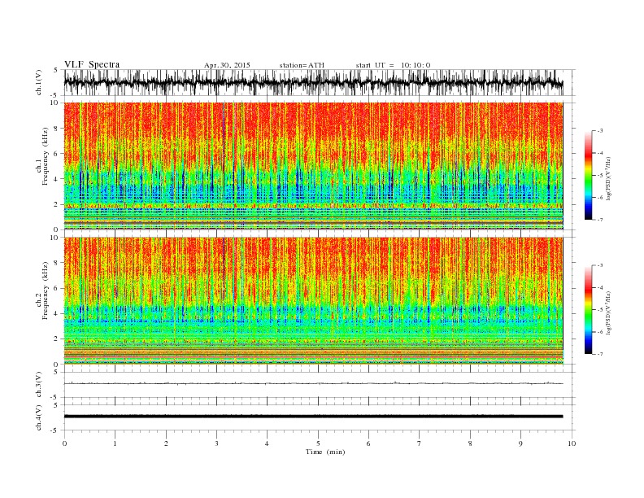This screenshot has width=644, height=498.
Task: Click the "station=ATH" header label
Action: click(x=302, y=65)
